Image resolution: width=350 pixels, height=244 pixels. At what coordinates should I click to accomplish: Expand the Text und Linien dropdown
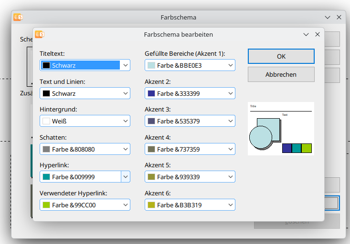[x=126, y=93]
